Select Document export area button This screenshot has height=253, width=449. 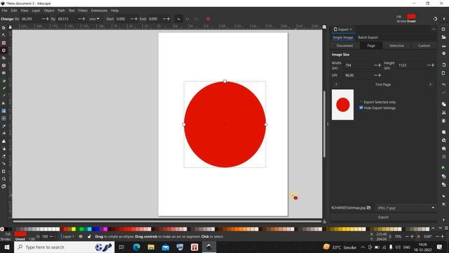(344, 46)
